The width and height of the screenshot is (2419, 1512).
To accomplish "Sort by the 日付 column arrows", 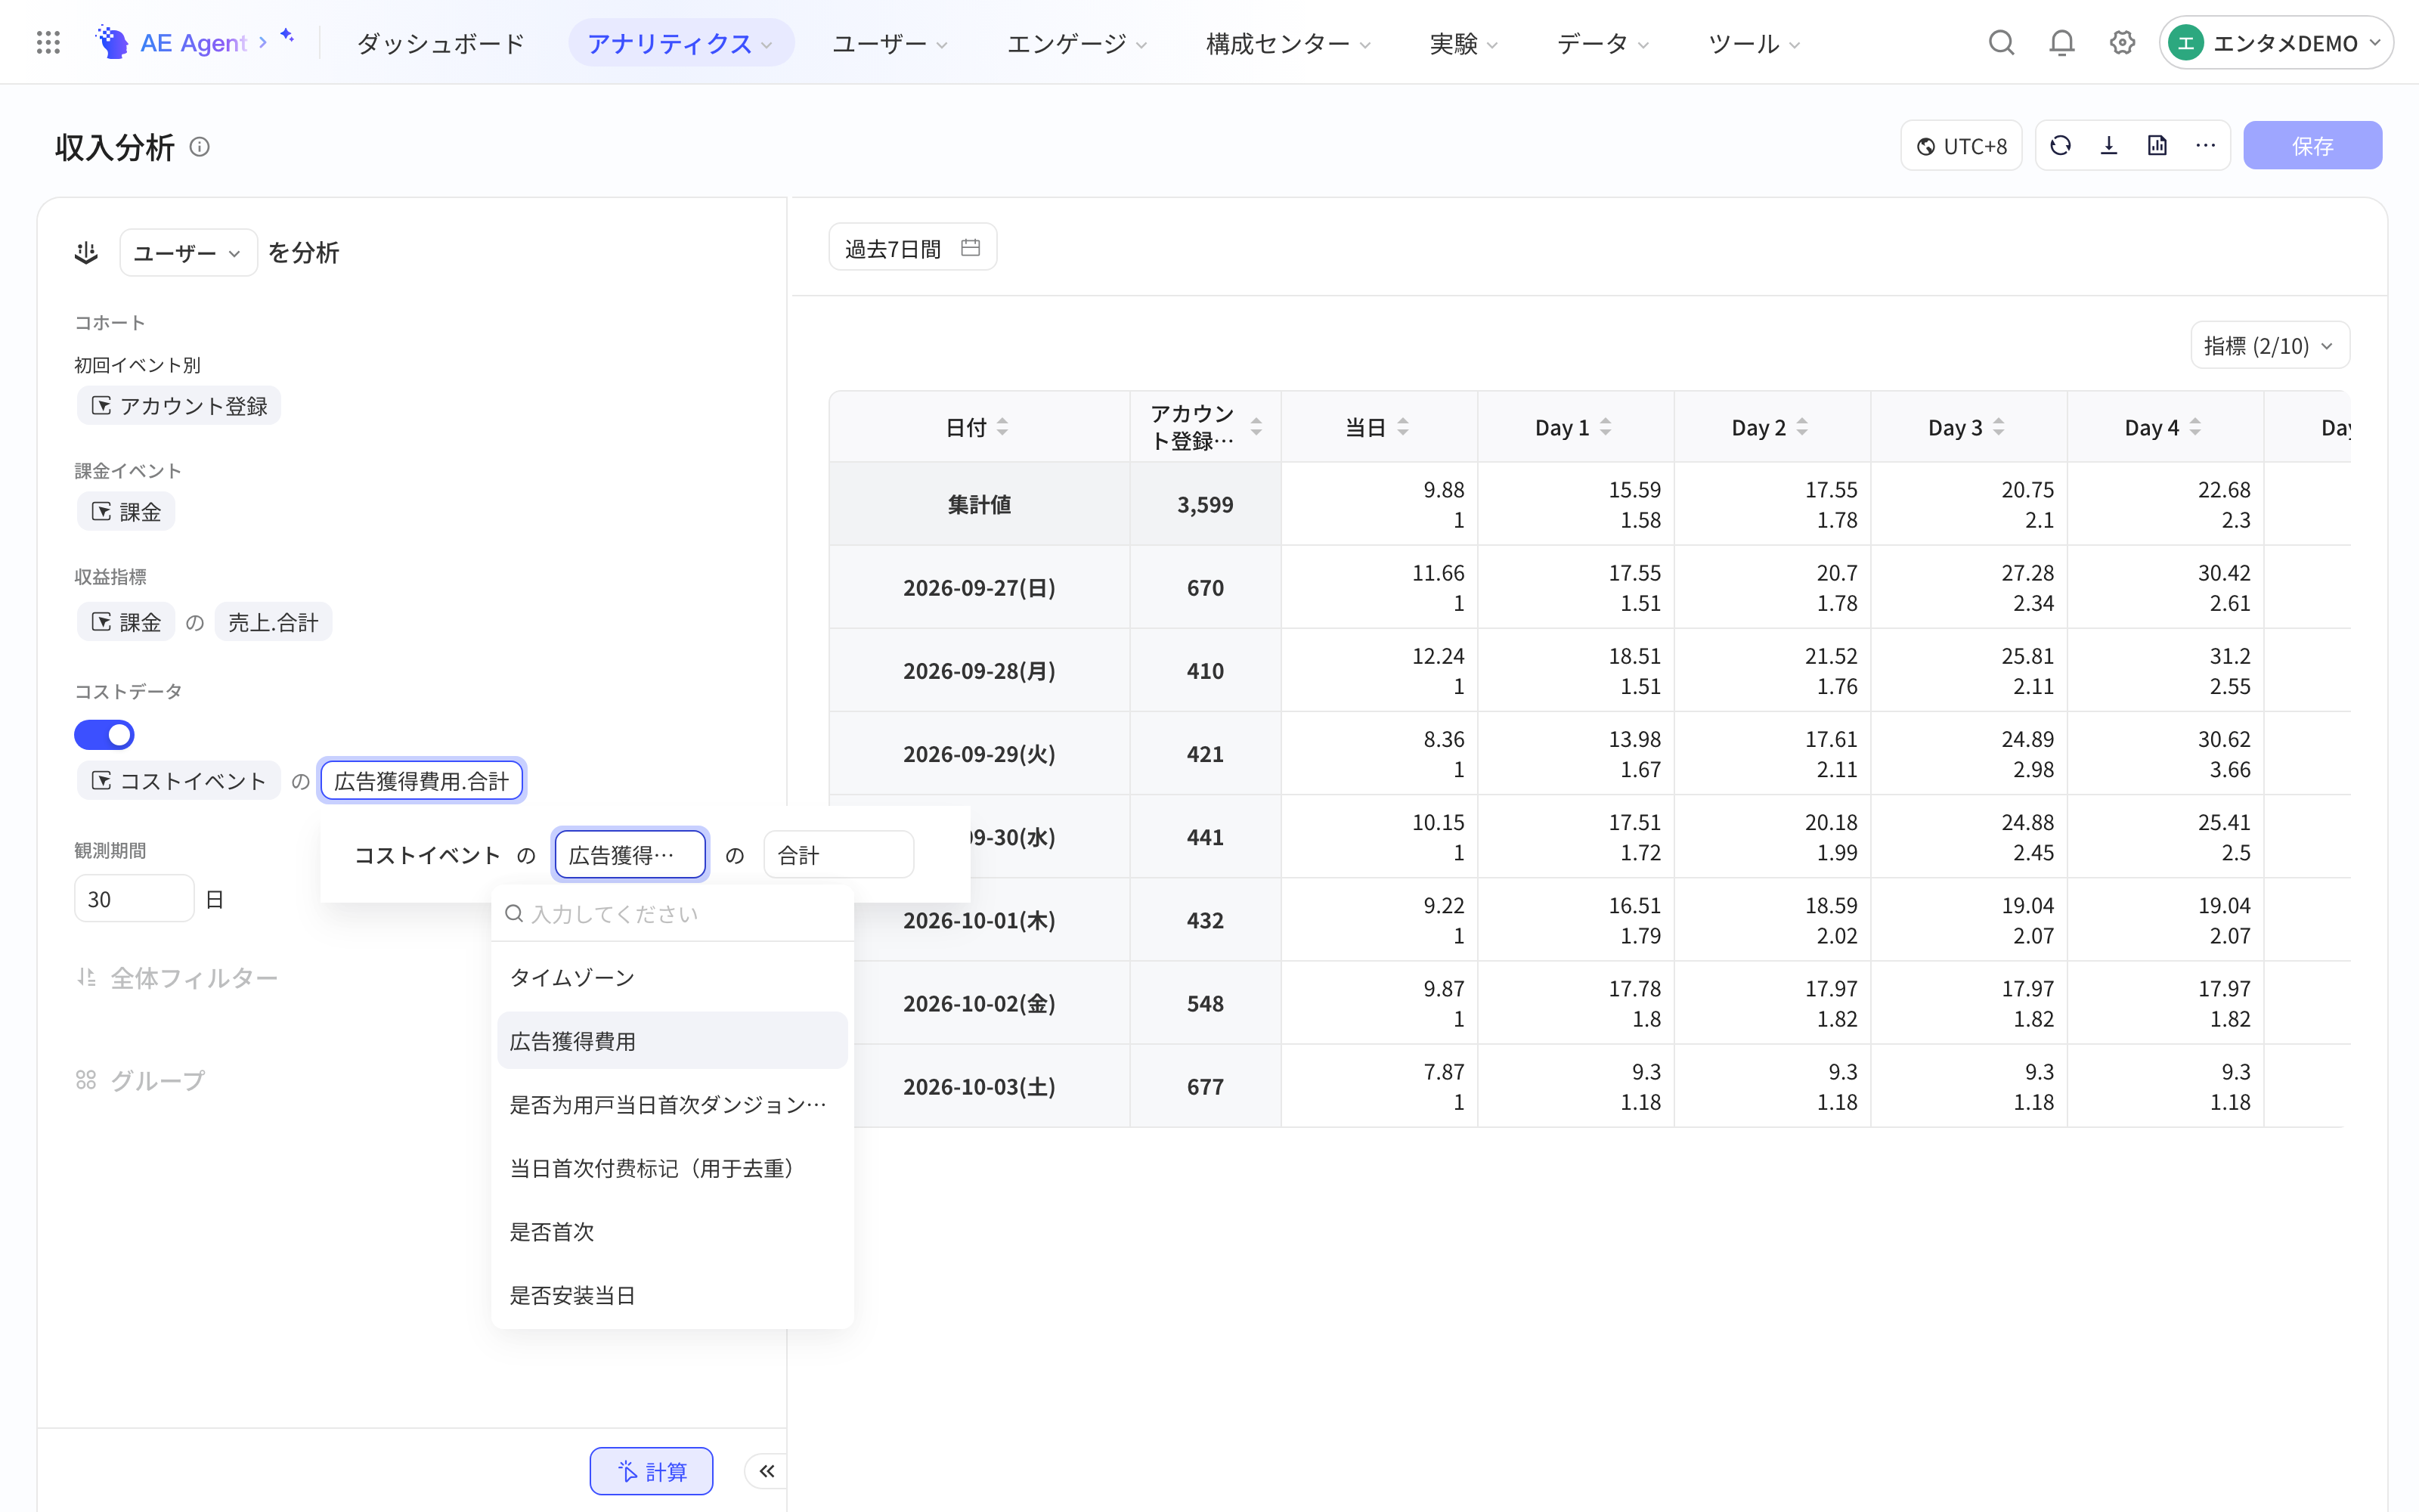I will (1002, 427).
